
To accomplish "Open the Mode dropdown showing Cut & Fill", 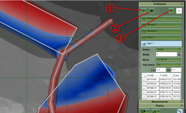I will pyautogui.click(x=169, y=59).
